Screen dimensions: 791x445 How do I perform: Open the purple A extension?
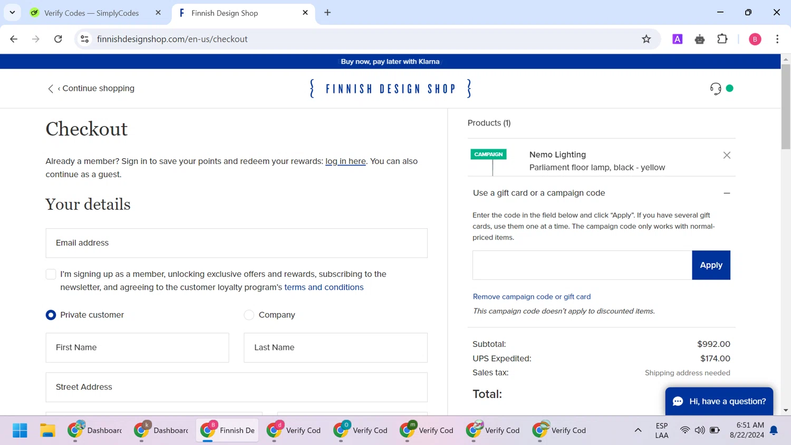[678, 39]
